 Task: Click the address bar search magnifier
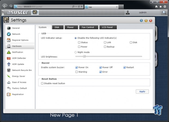point(73,7)
